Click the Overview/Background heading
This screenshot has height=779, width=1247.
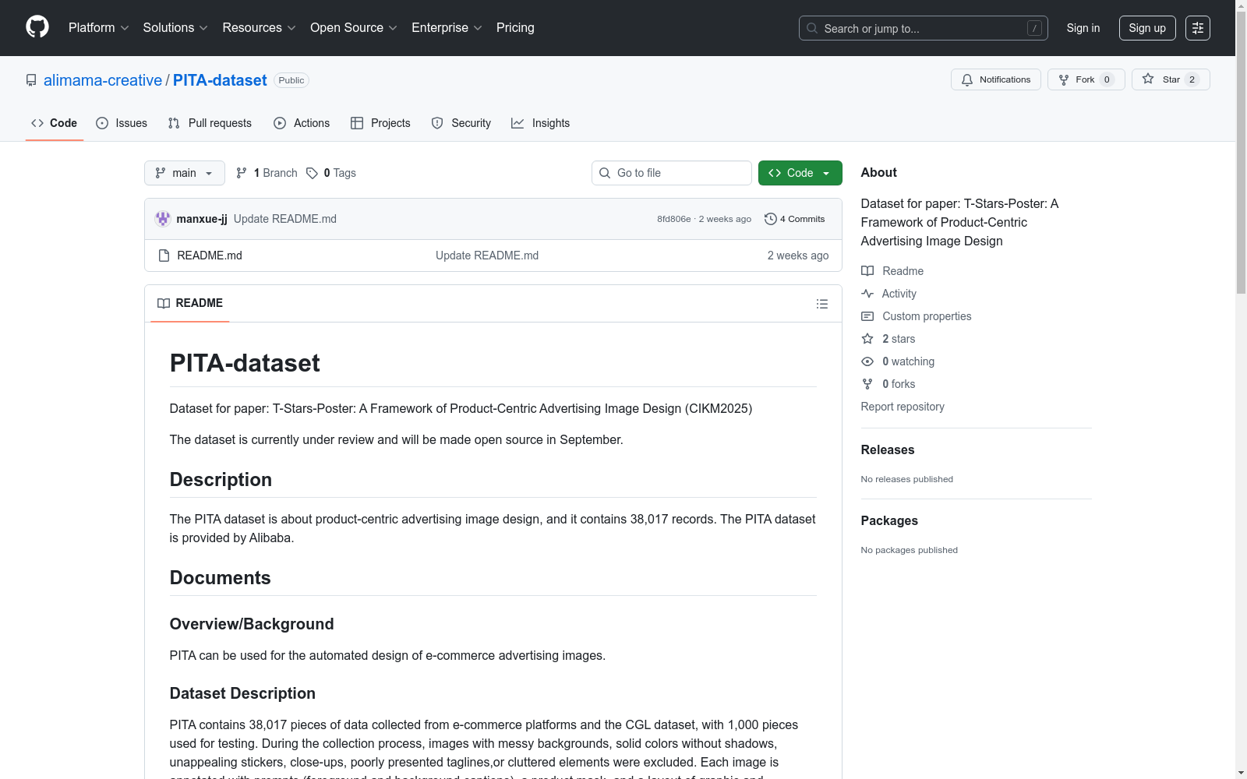(x=252, y=624)
